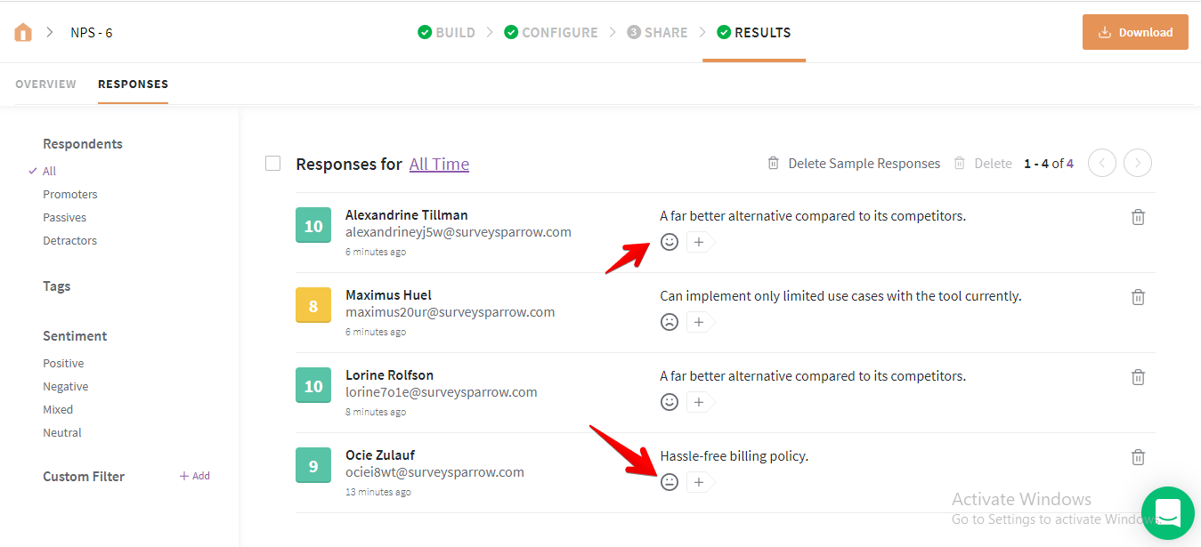Tick the select all responses checkbox
Viewport: 1201px width, 547px height.
(273, 164)
